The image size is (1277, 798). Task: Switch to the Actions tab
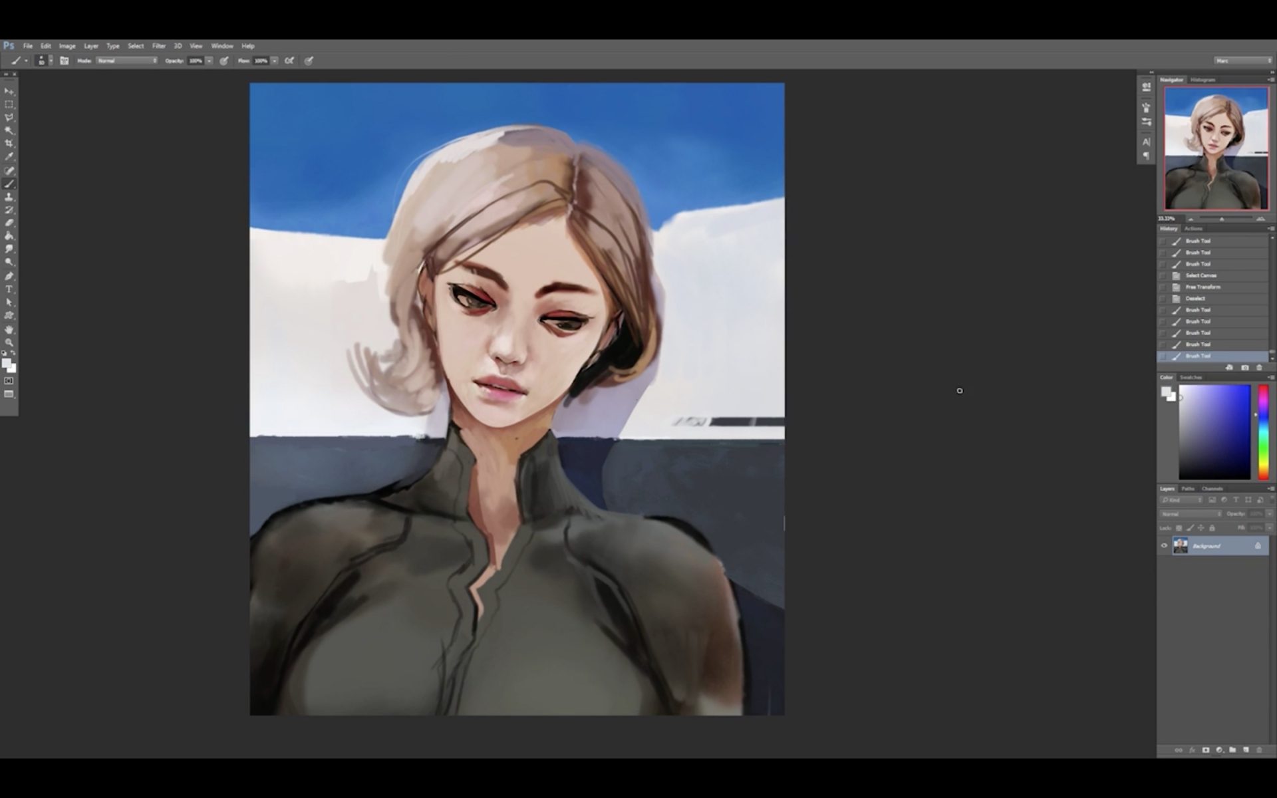coord(1193,229)
